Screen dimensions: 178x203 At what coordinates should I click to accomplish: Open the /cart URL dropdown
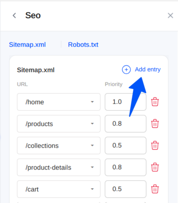59,189
